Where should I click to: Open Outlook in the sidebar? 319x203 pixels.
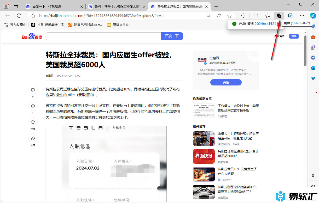[313, 68]
